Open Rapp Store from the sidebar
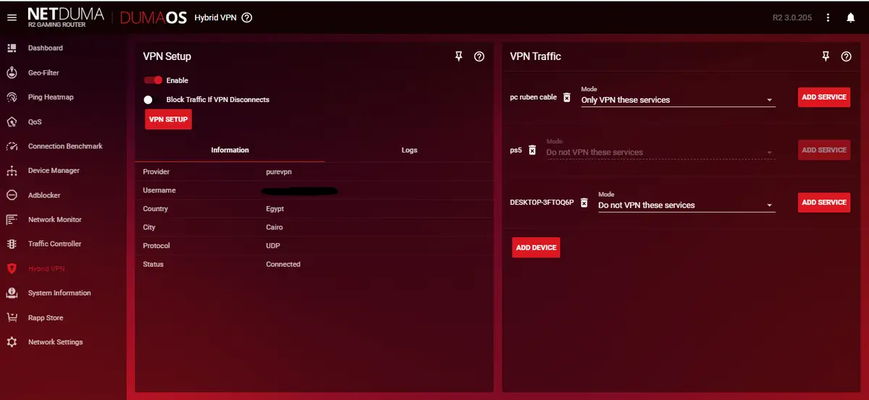 click(46, 318)
